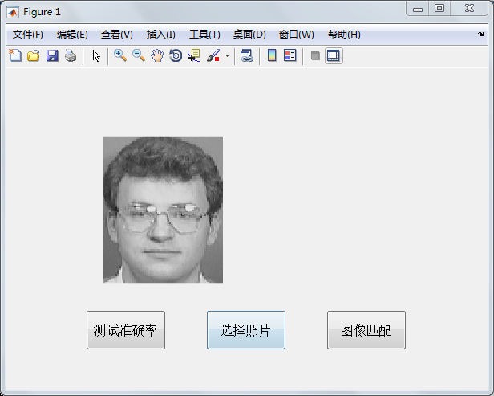The height and width of the screenshot is (396, 494).
Task: Click the New Figure toolbar icon
Action: (15, 56)
